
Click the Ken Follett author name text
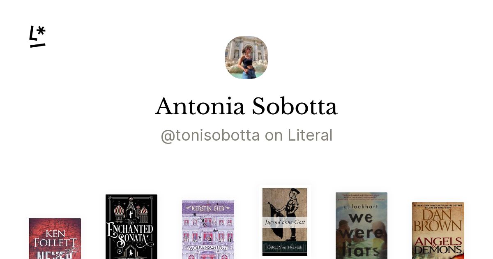click(x=55, y=238)
